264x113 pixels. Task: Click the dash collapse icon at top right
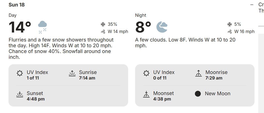252,5
